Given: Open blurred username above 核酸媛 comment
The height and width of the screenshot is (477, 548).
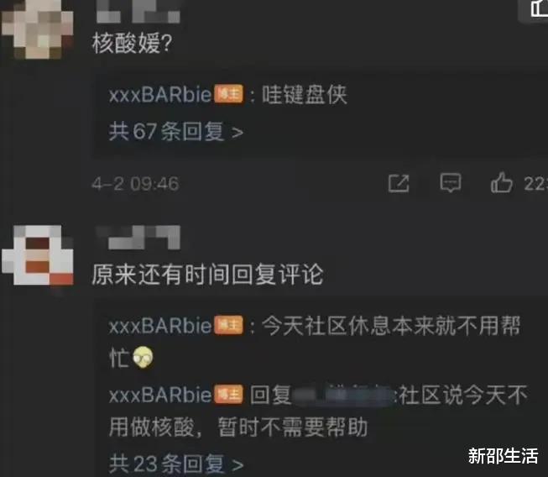Looking at the screenshot, I should pos(138,12).
